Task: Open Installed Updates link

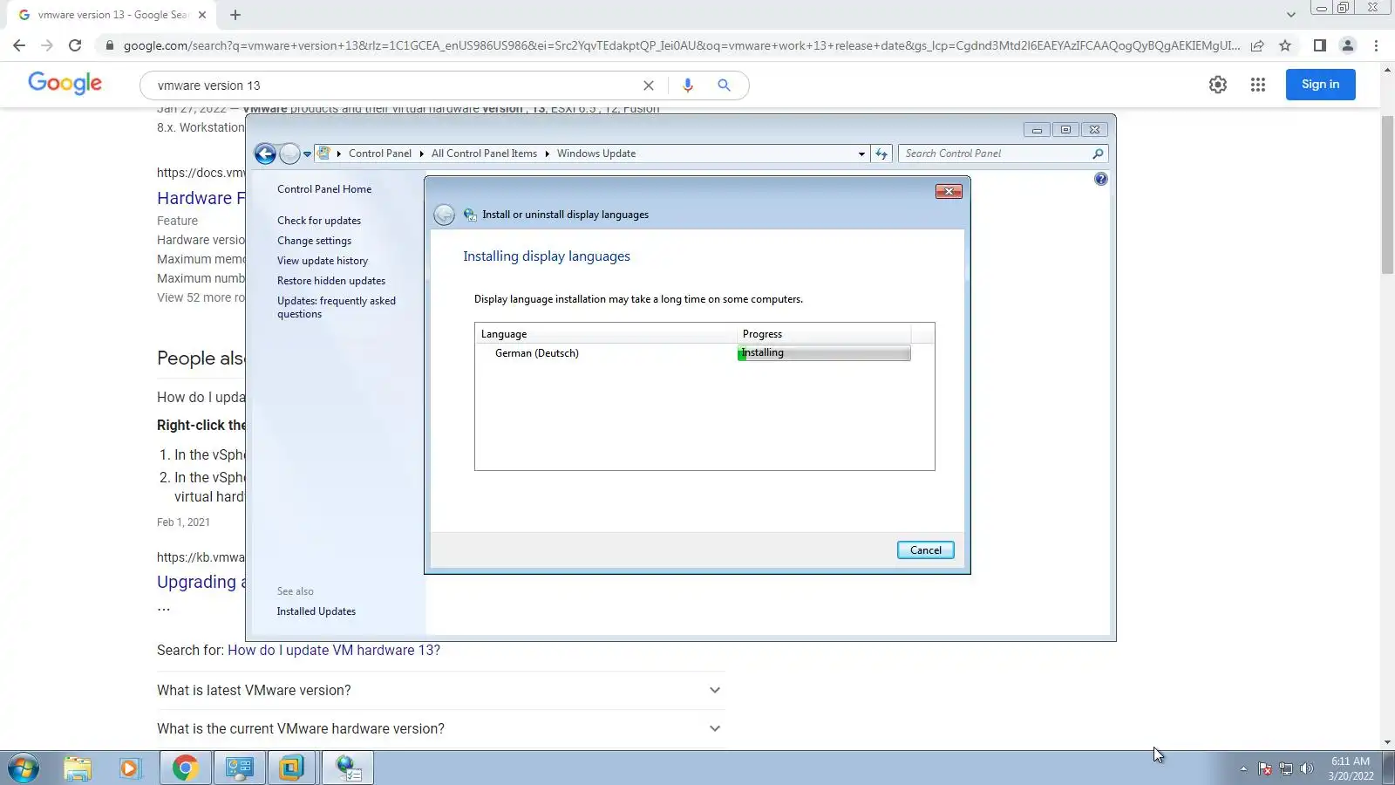Action: (x=316, y=611)
